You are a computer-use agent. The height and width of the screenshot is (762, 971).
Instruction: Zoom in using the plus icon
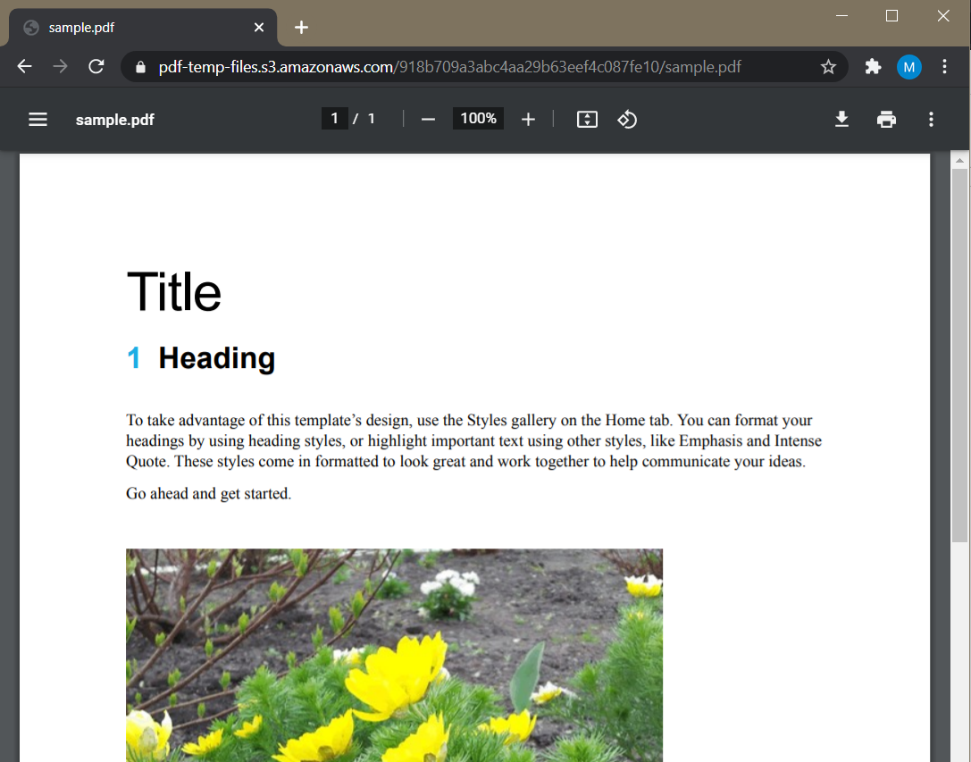(528, 119)
